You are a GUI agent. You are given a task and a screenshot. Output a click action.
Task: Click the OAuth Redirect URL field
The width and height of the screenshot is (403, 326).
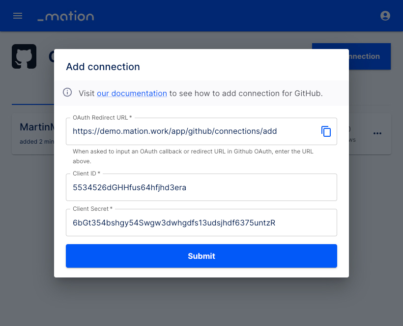pos(193,131)
